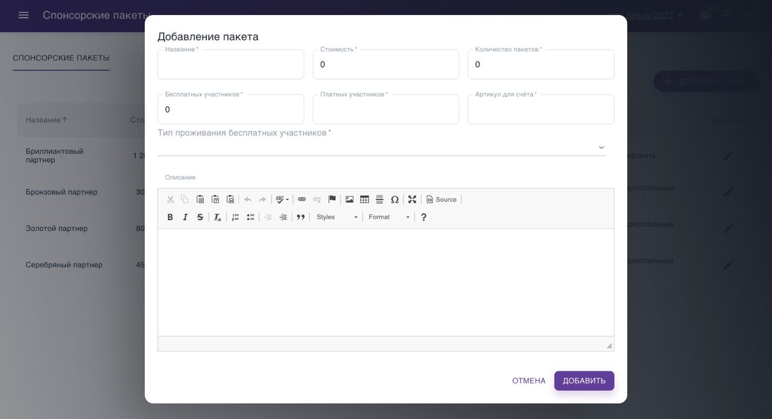The width and height of the screenshot is (772, 419).
Task: Insert a link using the Link icon
Action: [302, 200]
